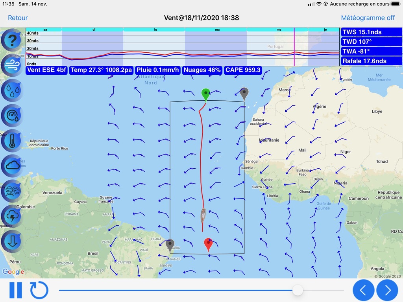Restart the animation with the reload icon
The height and width of the screenshot is (302, 403).
click(x=39, y=290)
